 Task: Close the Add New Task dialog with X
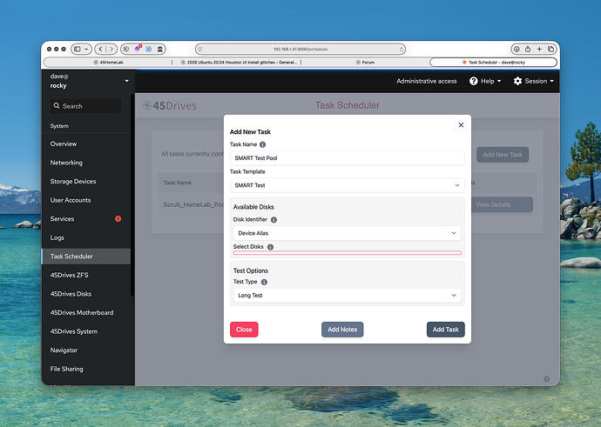point(461,125)
